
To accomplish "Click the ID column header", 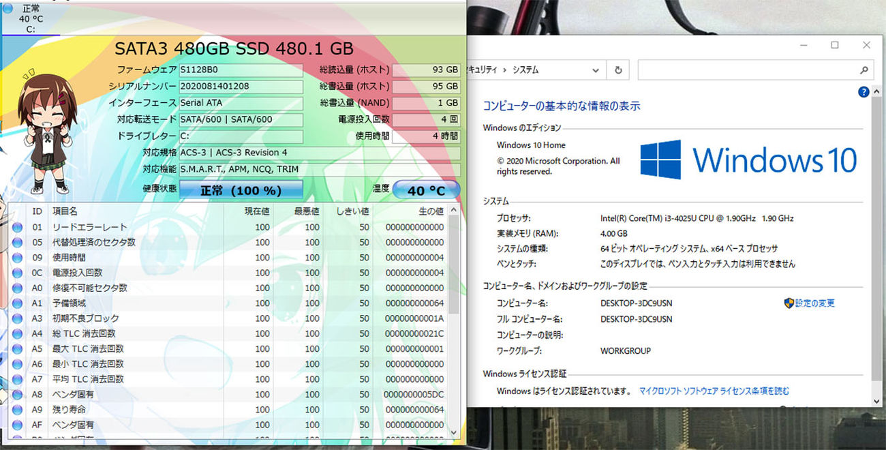I will pos(37,211).
